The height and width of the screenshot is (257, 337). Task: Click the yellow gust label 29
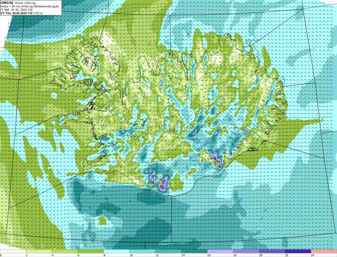[x=161, y=183]
